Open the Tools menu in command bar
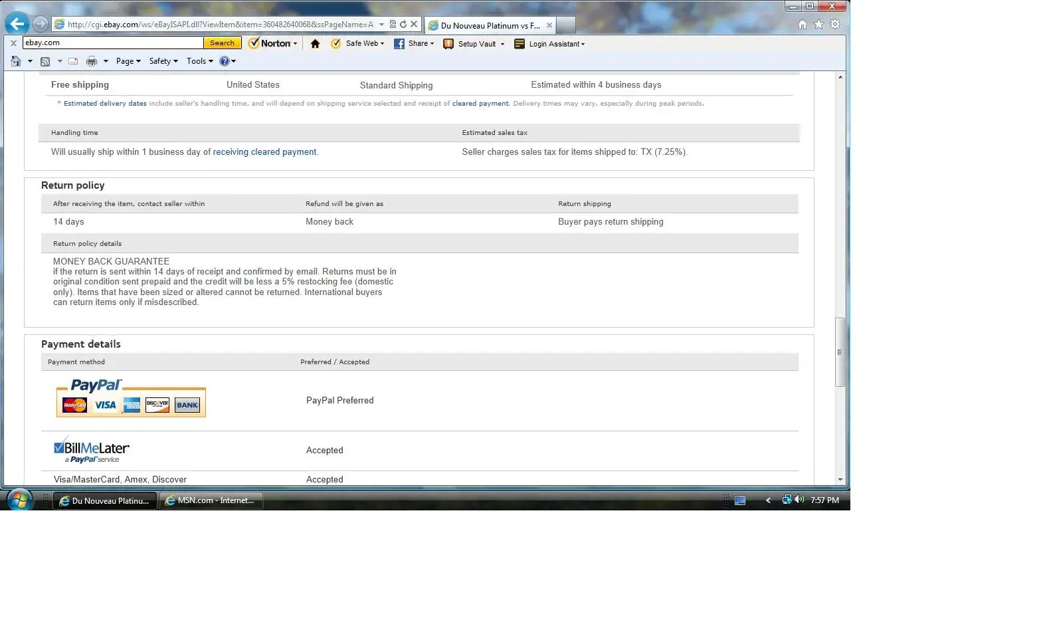 [199, 61]
